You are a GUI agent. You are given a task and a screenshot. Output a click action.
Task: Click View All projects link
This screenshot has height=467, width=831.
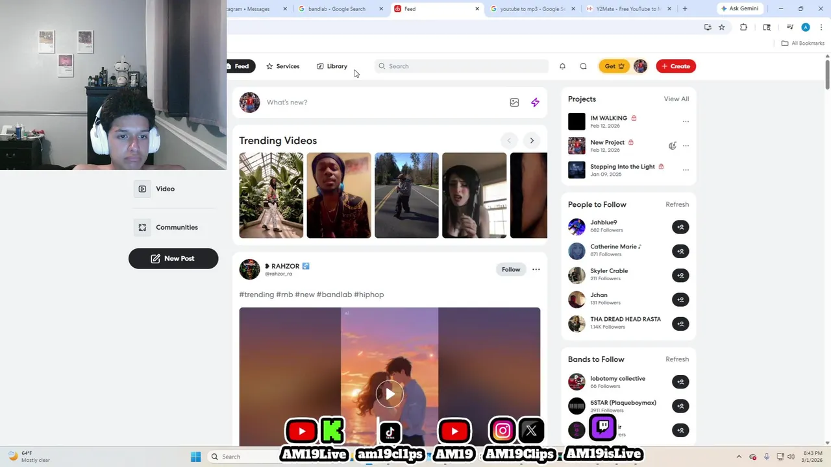(x=676, y=99)
